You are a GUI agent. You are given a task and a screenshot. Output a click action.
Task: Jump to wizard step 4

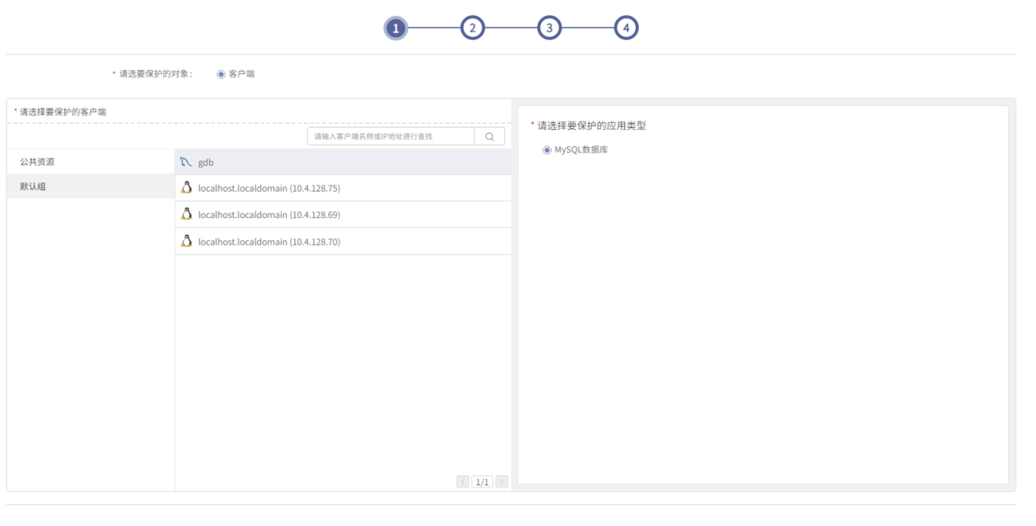click(x=626, y=28)
